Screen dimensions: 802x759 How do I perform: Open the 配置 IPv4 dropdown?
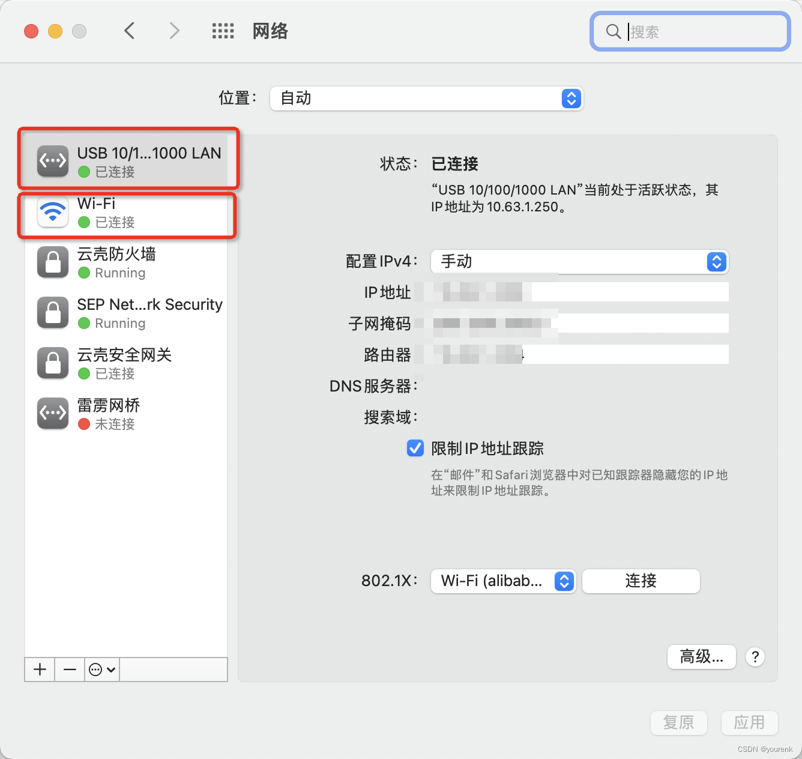579,262
